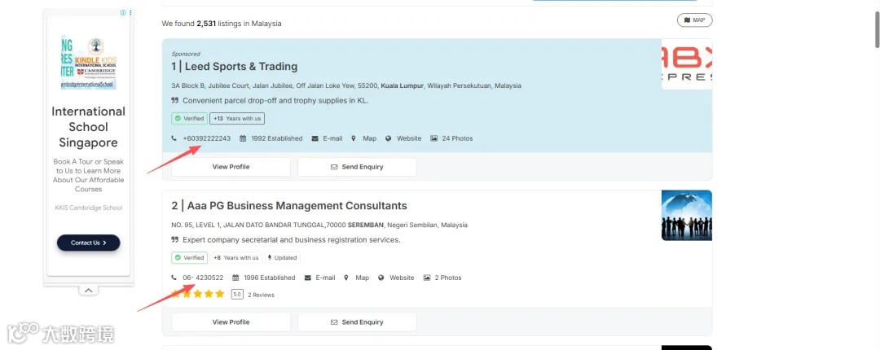This screenshot has height=350, width=880.
Task: Call Aaa PG number 06- 4230522
Action: (x=203, y=278)
